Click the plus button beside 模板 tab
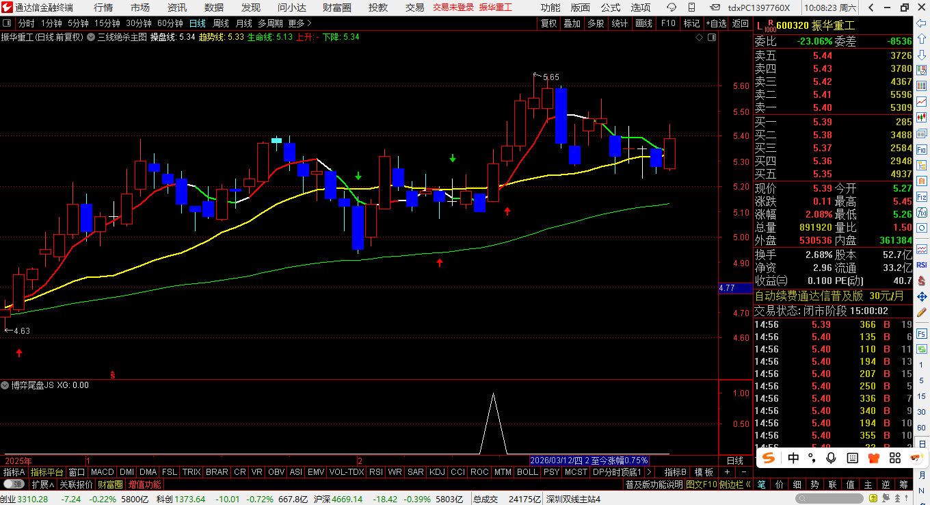This screenshot has height=505, width=930. coord(727,472)
